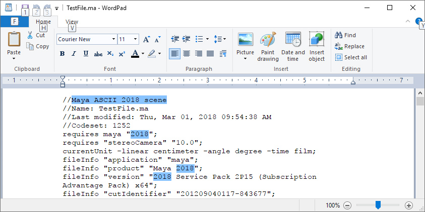Click the Save quick access icon
This screenshot has height=212, width=425.
25,8
